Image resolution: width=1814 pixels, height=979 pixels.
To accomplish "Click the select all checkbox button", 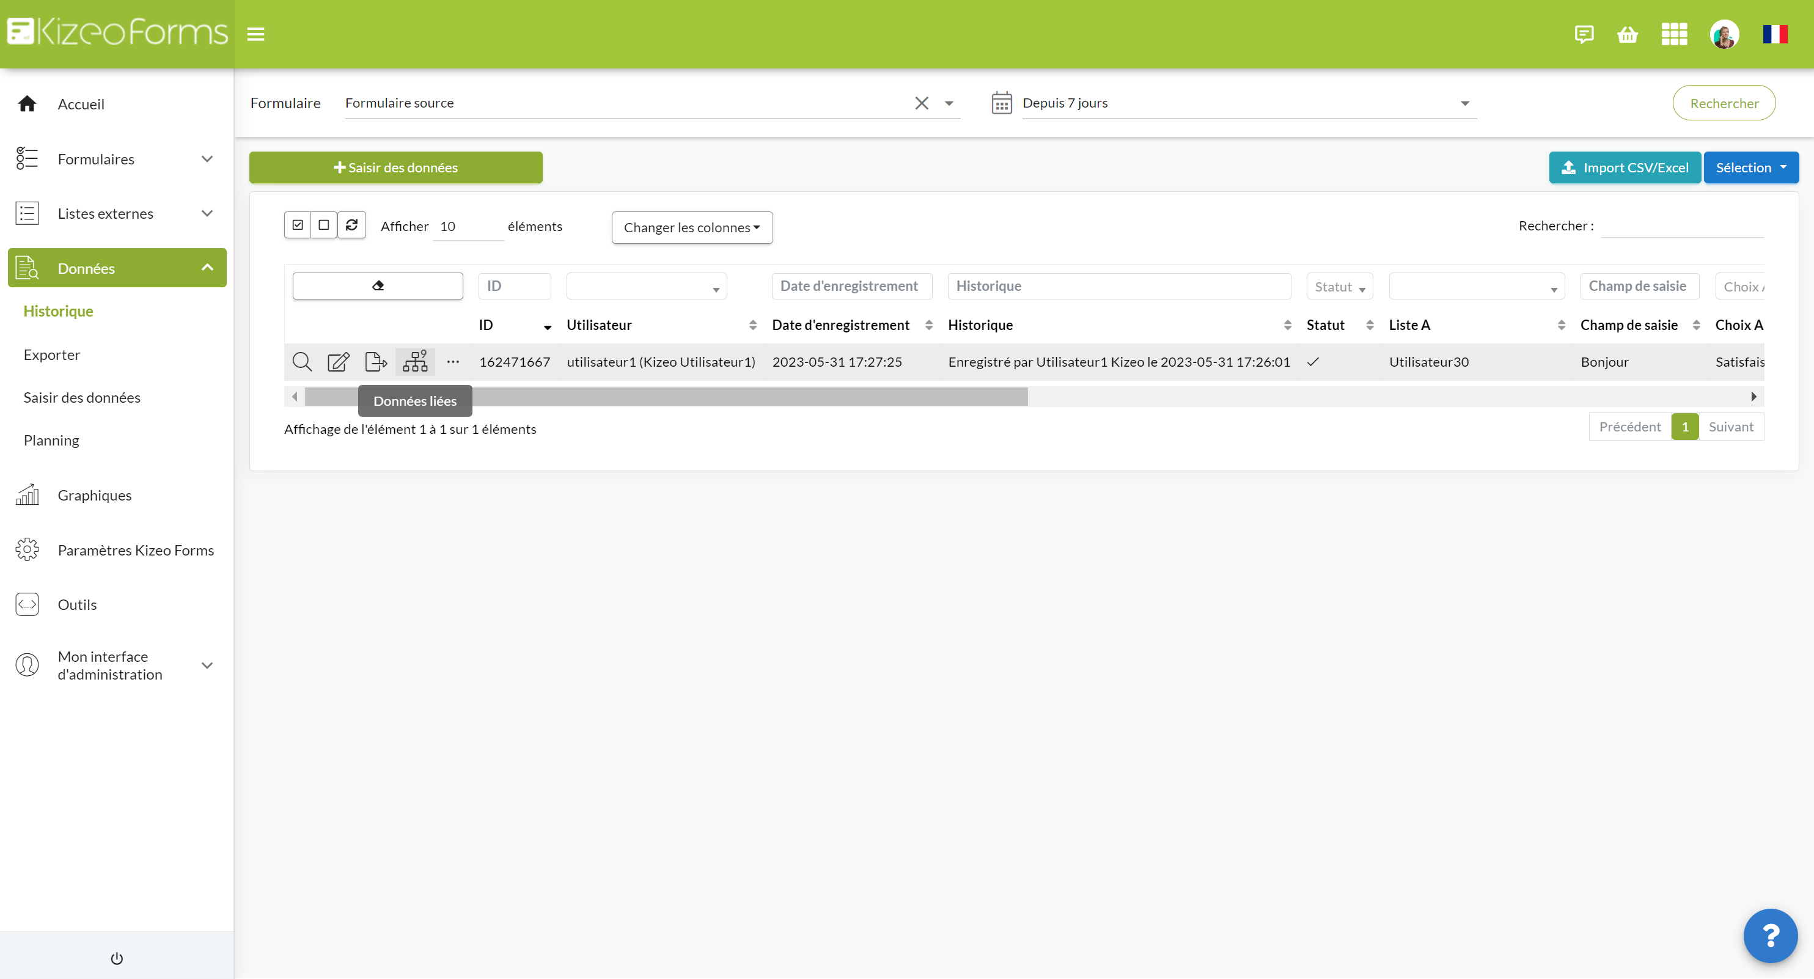I will click(x=298, y=226).
